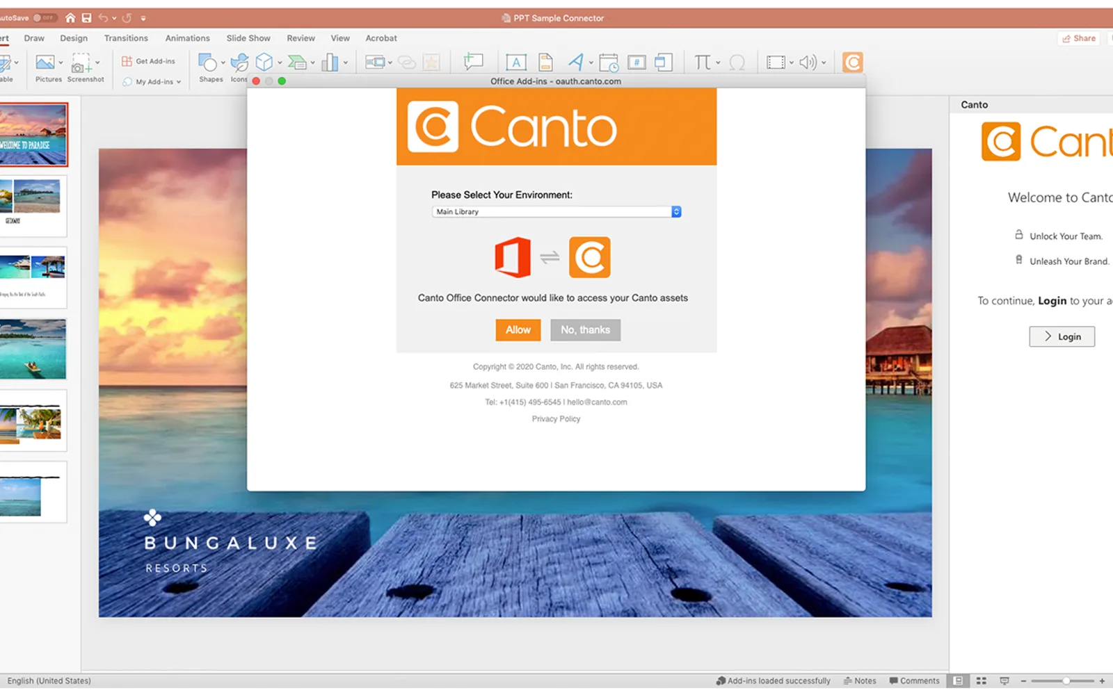Start slide show from status bar
Viewport: 1113px width, 695px height.
point(1004,681)
